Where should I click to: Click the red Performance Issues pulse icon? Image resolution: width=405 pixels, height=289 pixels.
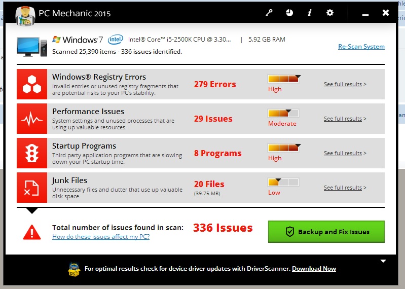pos(32,119)
